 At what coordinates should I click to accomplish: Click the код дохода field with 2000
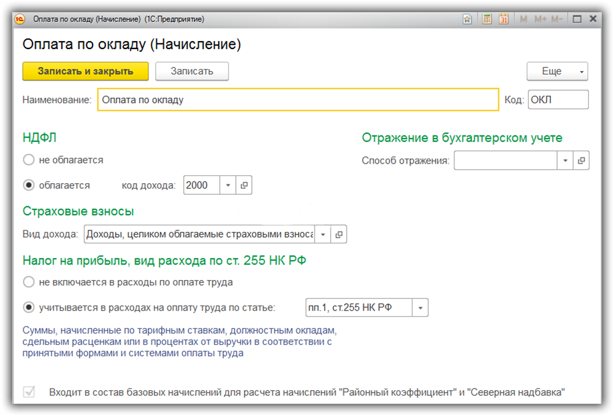coord(202,185)
